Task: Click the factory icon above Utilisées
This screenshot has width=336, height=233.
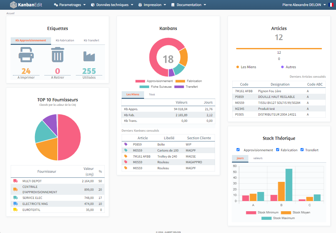Action: click(89, 56)
